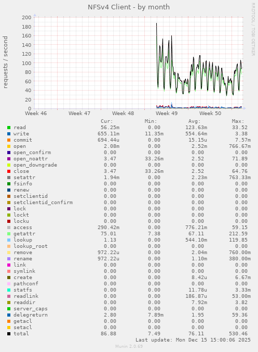Click open_noattr max value 71.89

tap(240, 159)
